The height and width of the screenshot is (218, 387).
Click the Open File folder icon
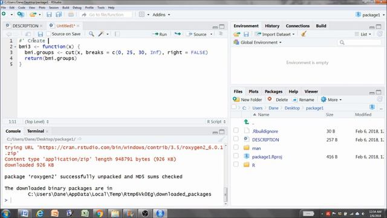(33, 15)
